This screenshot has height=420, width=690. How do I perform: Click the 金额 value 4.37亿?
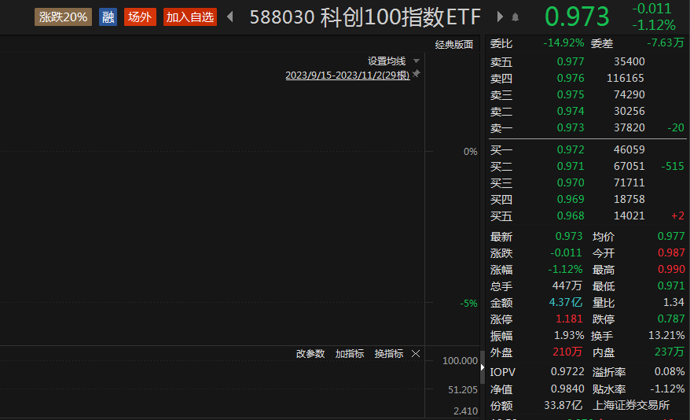coord(566,303)
